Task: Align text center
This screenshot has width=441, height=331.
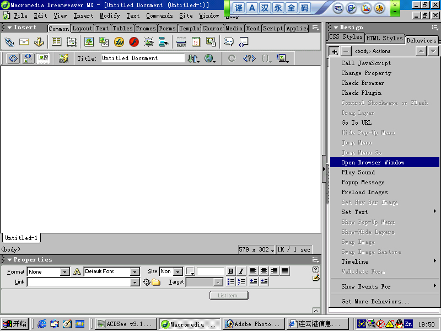Action: [263, 271]
